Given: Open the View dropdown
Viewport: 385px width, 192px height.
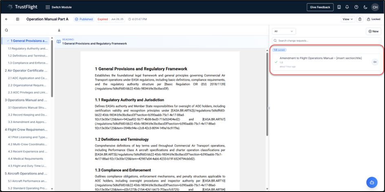Looking at the screenshot, I should tap(347, 19).
